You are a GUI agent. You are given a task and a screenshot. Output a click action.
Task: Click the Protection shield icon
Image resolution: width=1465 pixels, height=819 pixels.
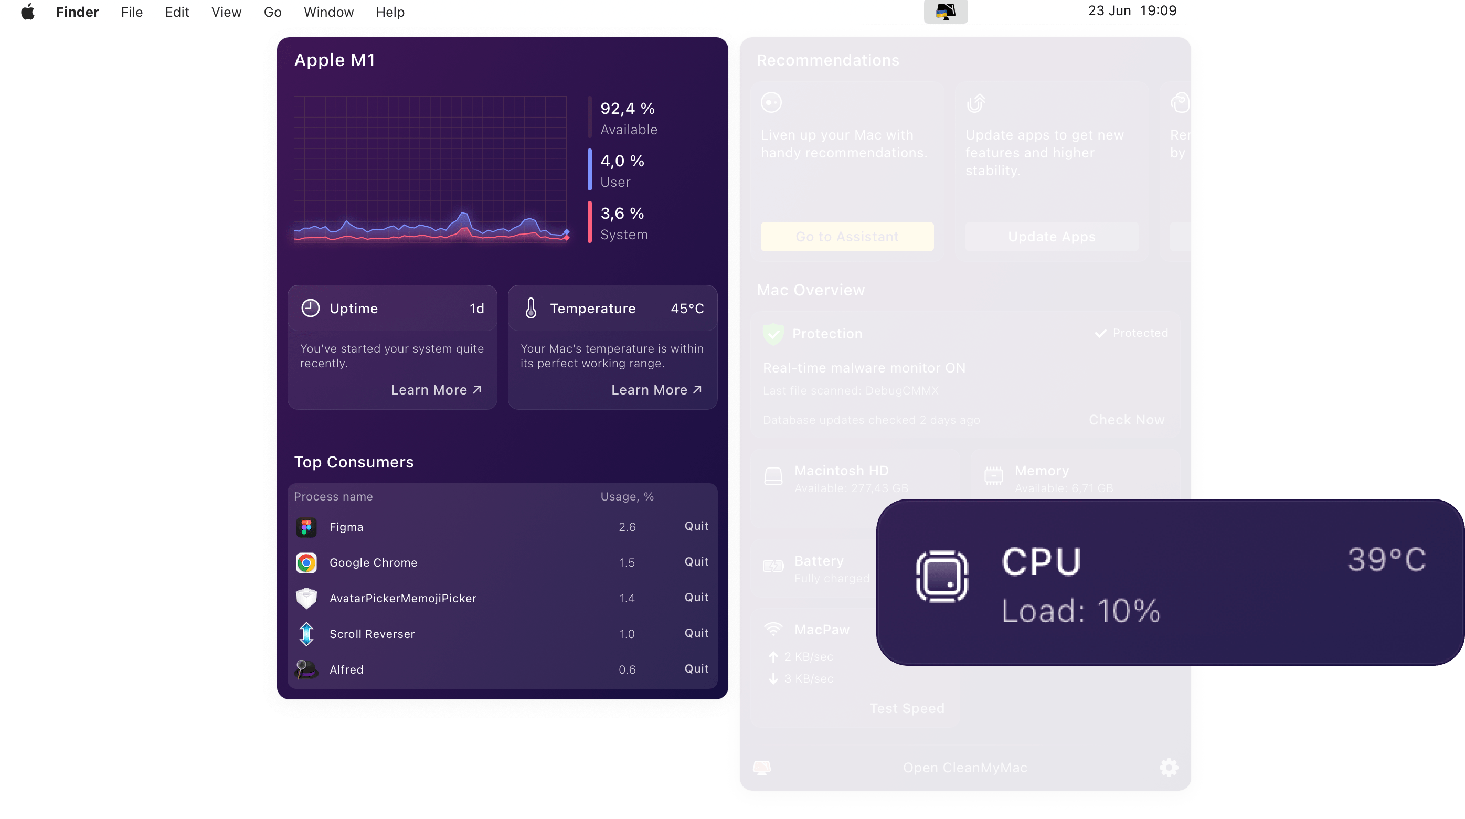coord(773,334)
